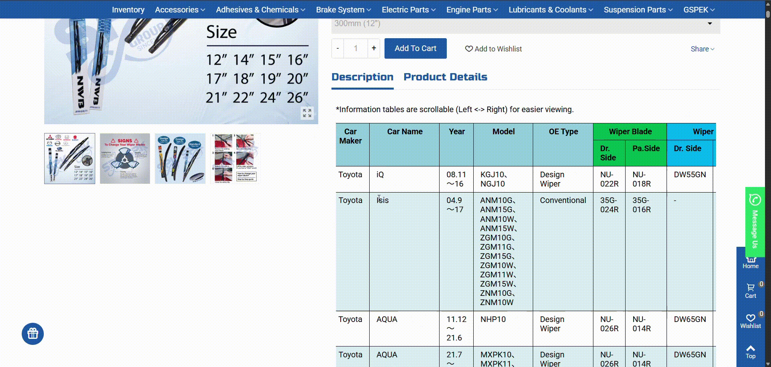This screenshot has width=771, height=367.
Task: Switch to the Product Details tab
Action: [445, 77]
